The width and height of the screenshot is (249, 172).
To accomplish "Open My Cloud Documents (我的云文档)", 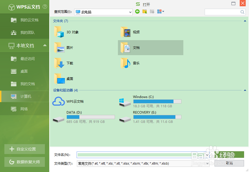I will (x=25, y=20).
